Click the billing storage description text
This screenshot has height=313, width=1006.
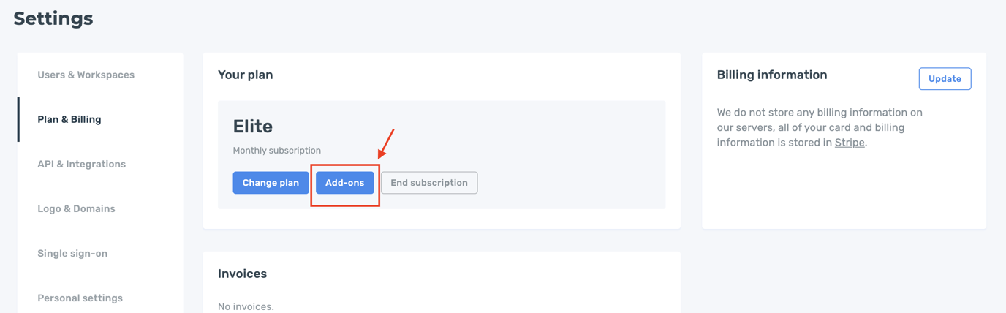pos(820,127)
